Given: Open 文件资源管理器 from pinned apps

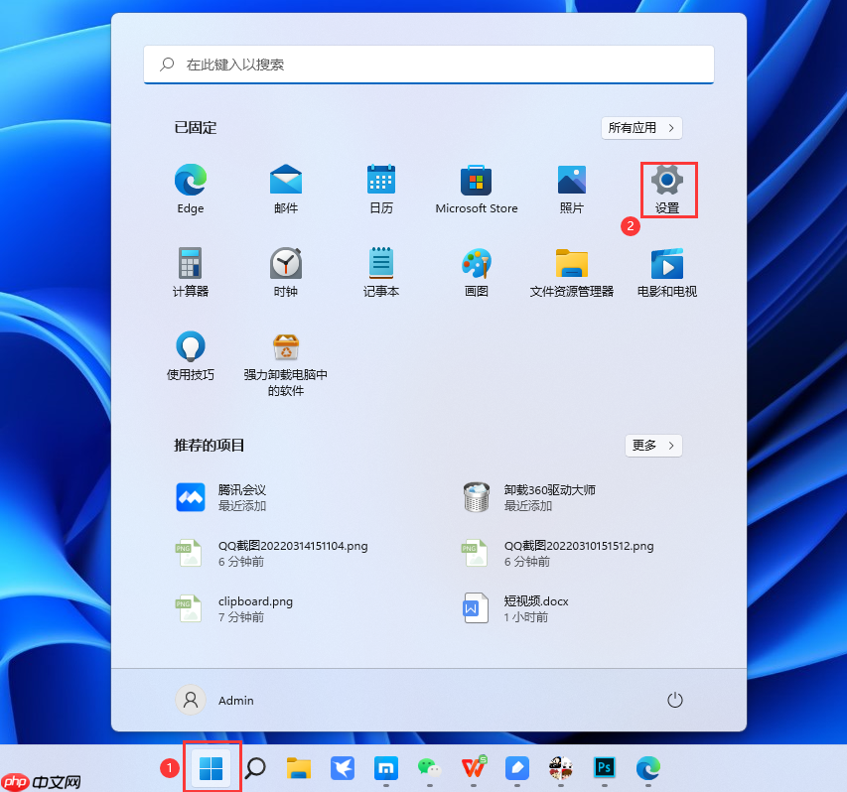Looking at the screenshot, I should (x=571, y=264).
